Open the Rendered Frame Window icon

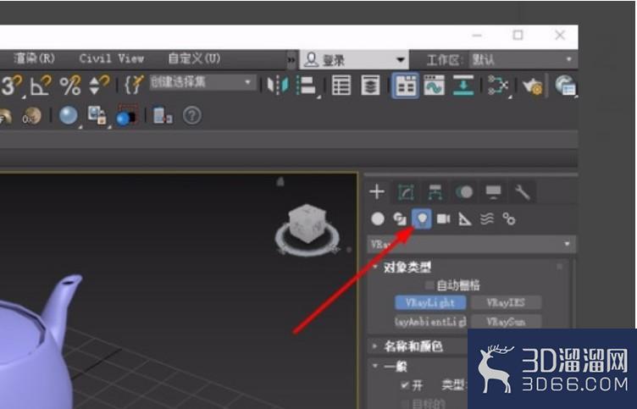[x=566, y=86]
